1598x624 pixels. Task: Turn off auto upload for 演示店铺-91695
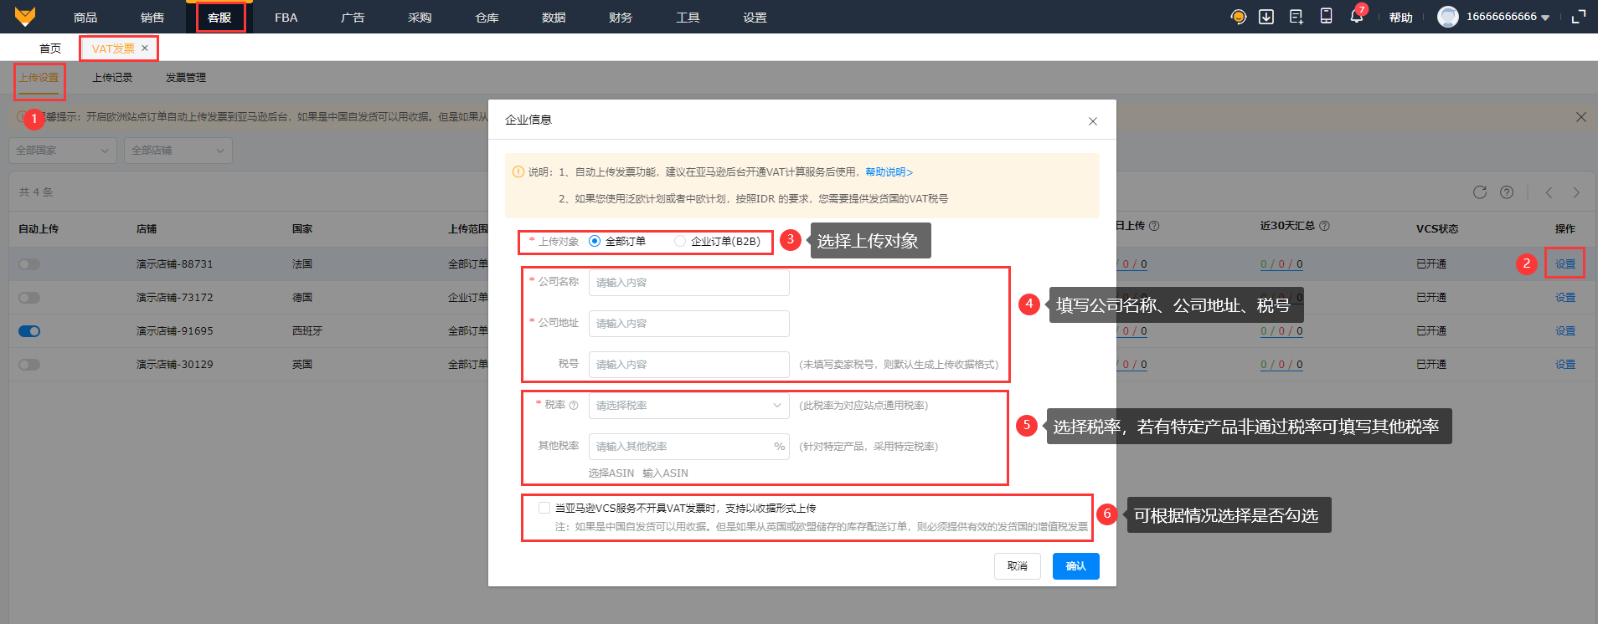pos(29,331)
